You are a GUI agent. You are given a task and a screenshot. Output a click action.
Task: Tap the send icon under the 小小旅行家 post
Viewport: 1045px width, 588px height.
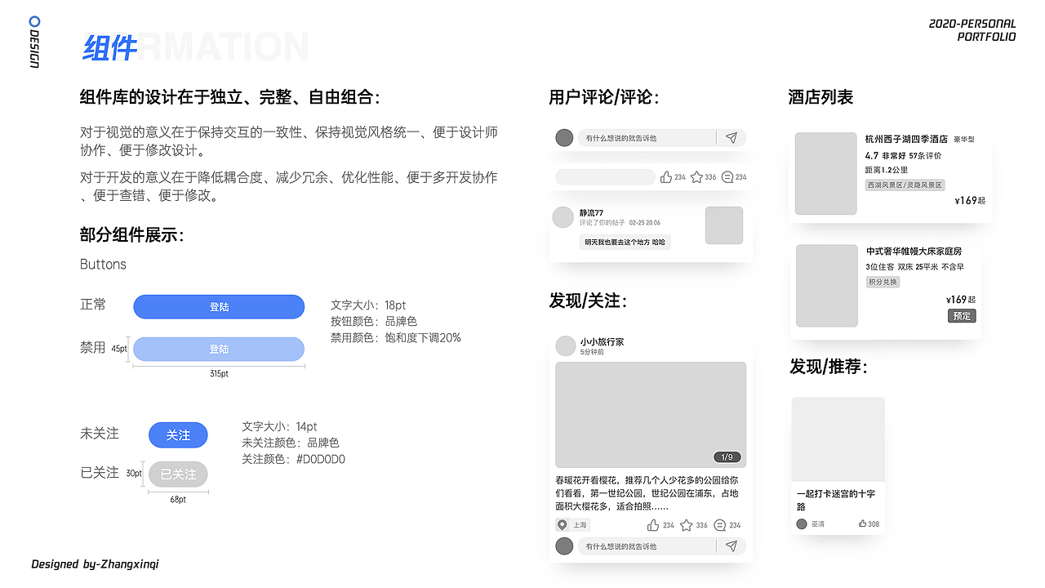(733, 546)
